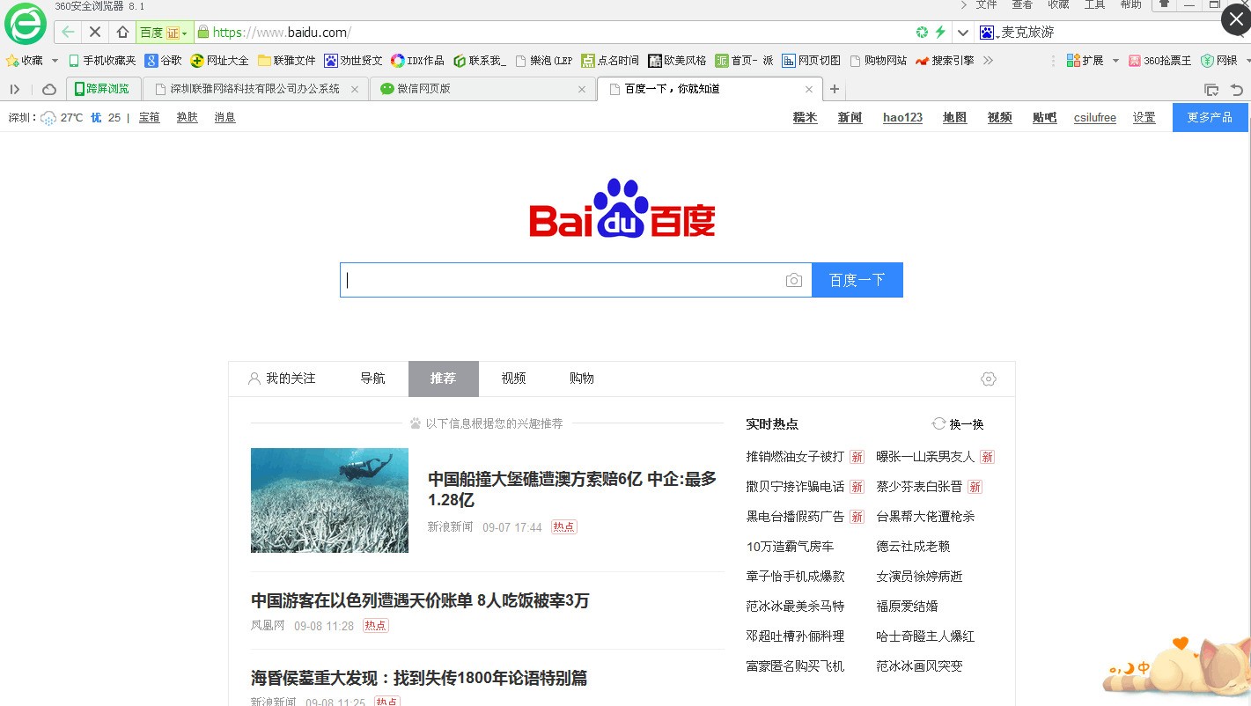Switch to the 跨屏浏览 tab

104,89
